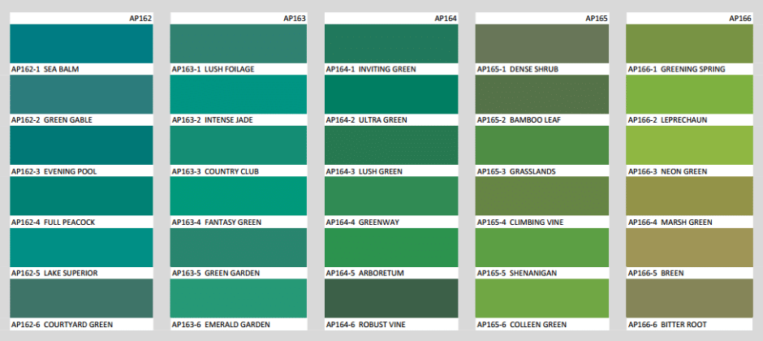
Task: Click the Grasslands color swatch
Action: coord(541,145)
